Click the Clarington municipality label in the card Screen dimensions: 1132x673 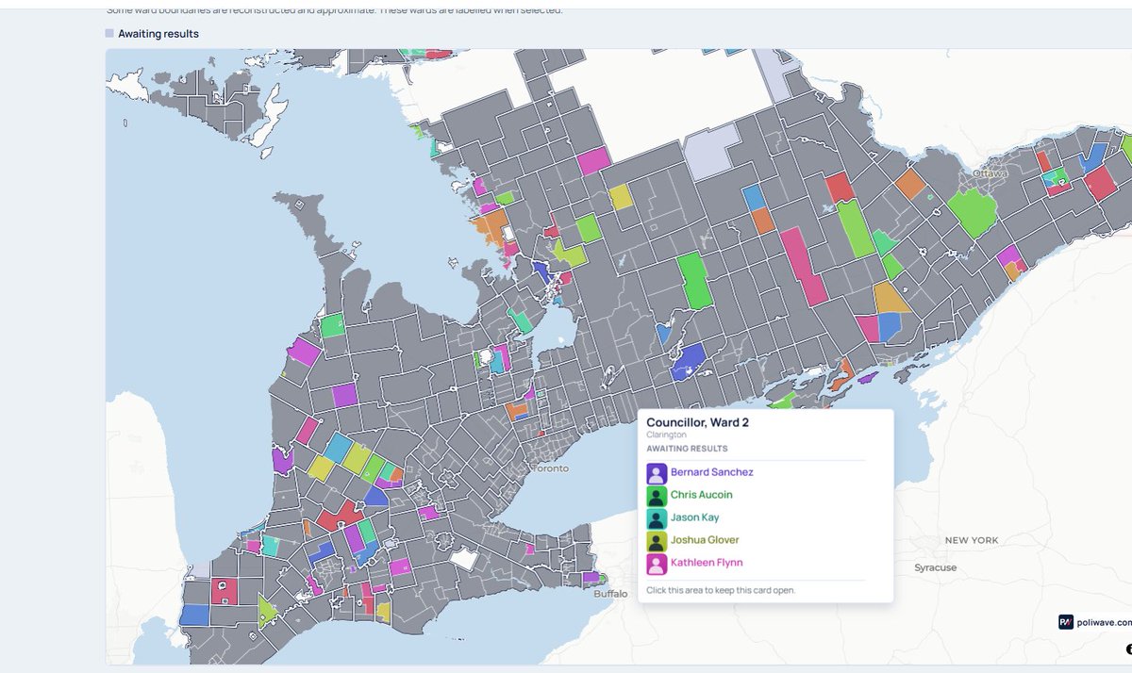tap(665, 435)
